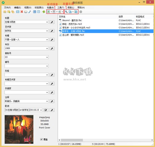Select file 庄心妍 - 爱吹情散.mp3
The height and width of the screenshot is (147, 155).
click(73, 35)
